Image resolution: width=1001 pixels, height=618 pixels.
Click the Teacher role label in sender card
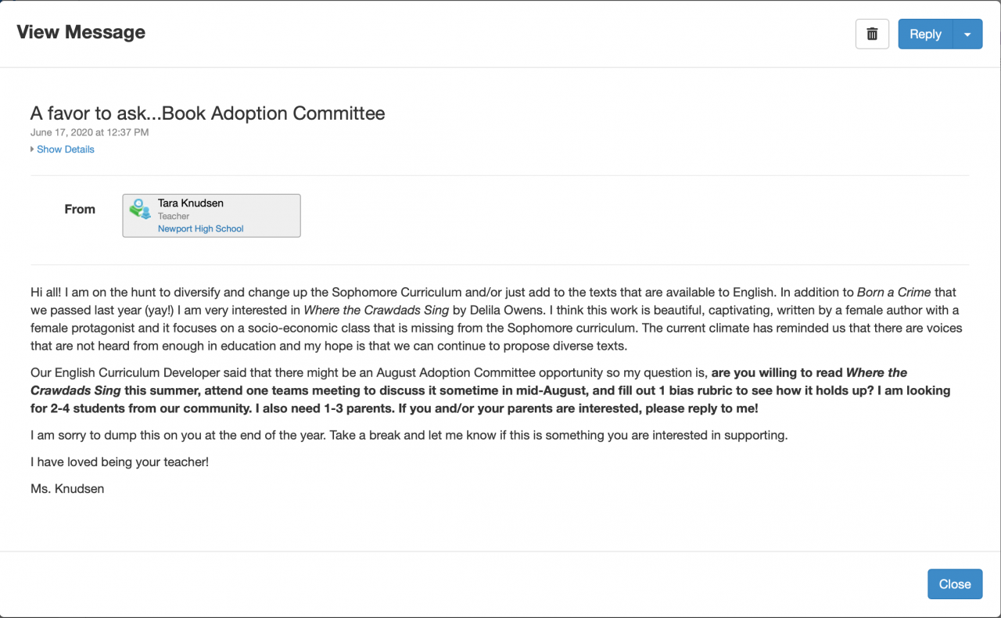tap(174, 217)
